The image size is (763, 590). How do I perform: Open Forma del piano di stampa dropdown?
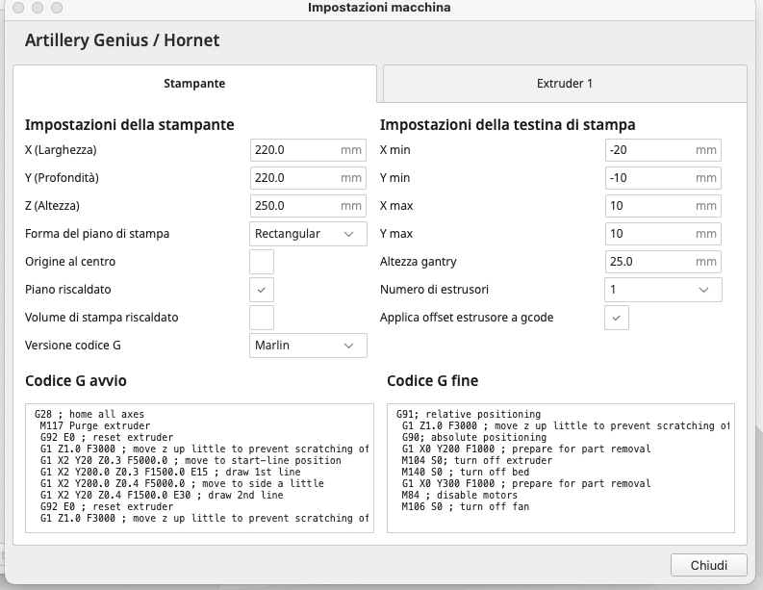coord(308,234)
